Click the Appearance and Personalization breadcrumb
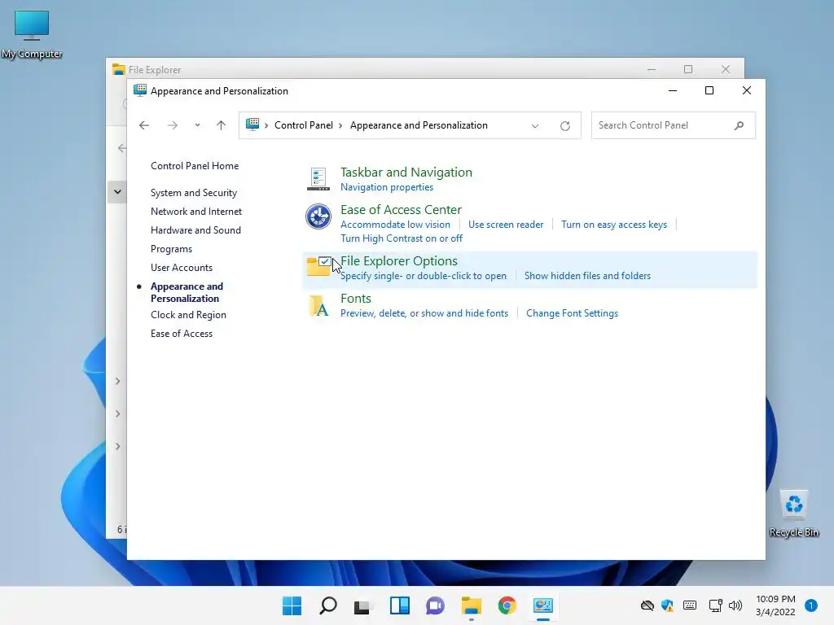 (x=419, y=125)
